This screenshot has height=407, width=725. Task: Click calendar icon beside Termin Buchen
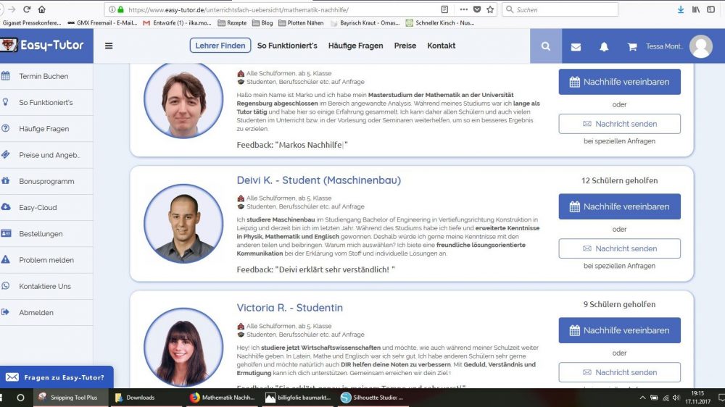coord(6,76)
